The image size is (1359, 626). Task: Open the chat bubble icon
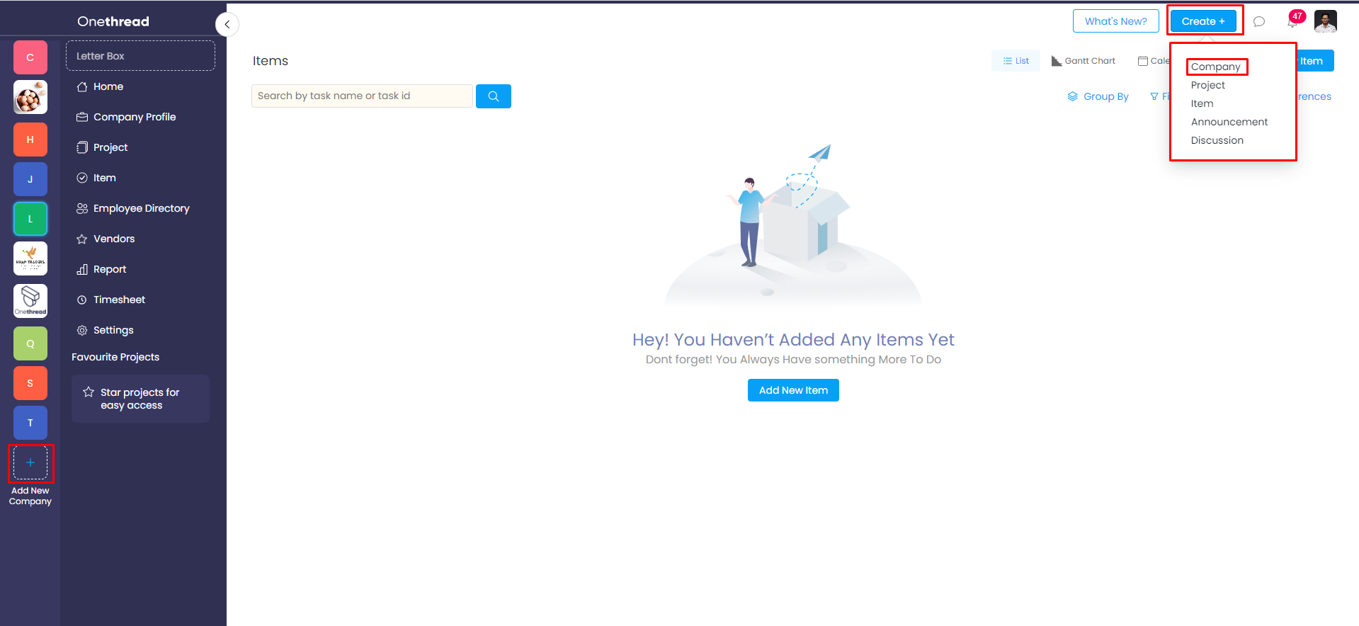tap(1258, 22)
